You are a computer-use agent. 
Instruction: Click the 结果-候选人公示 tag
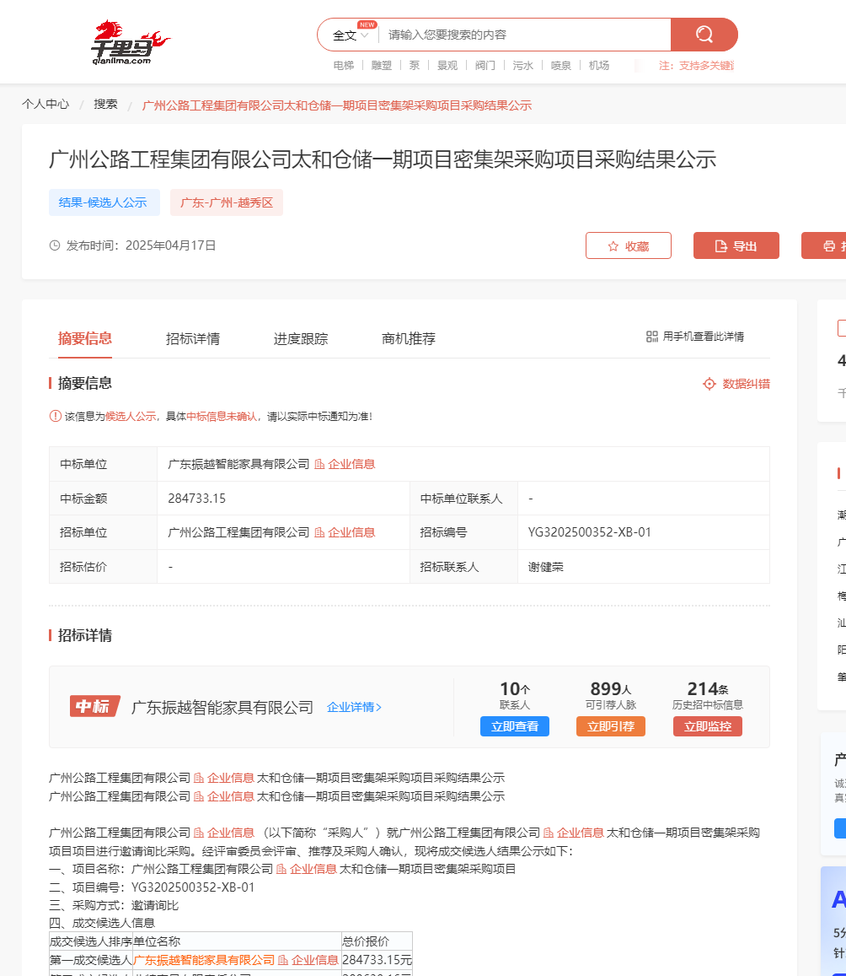(104, 202)
